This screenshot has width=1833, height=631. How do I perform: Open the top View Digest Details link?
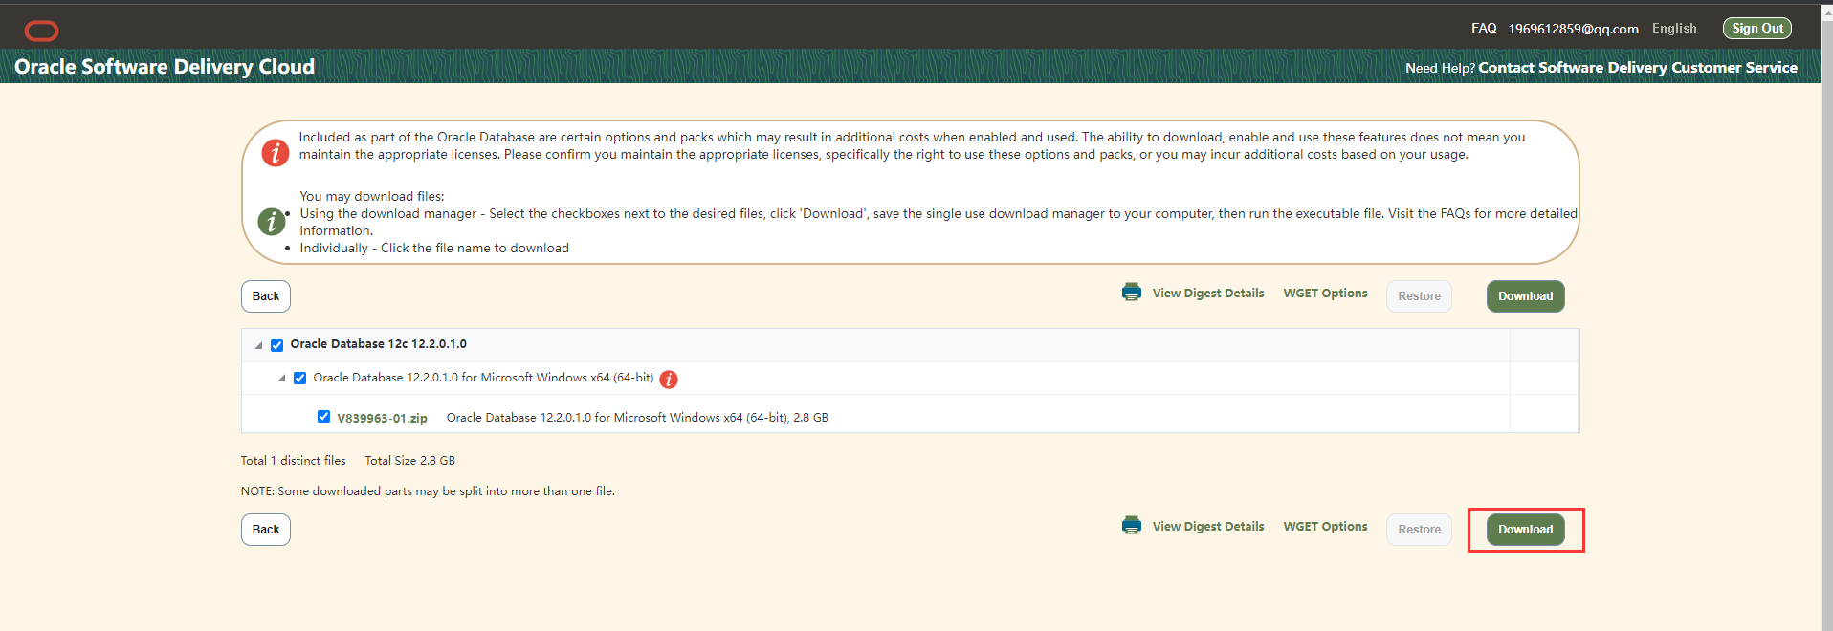[1208, 294]
